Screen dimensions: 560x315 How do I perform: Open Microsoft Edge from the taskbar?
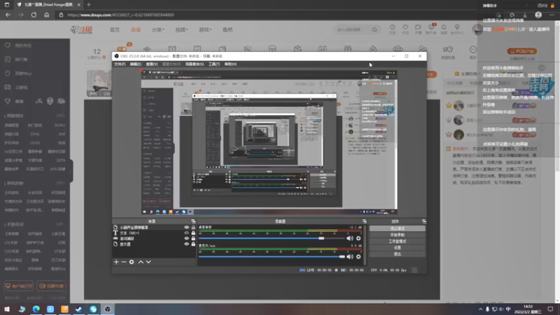36,309
